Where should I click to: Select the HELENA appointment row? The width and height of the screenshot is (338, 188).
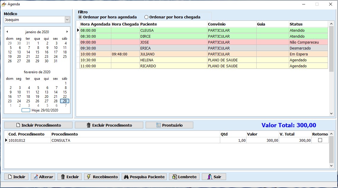click(x=204, y=60)
